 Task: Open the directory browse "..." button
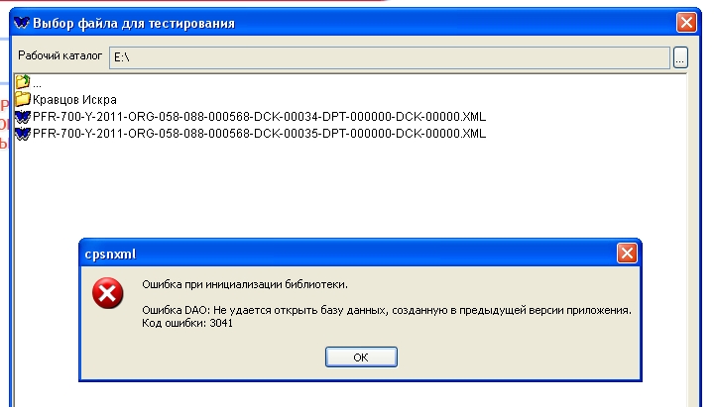[x=680, y=57]
